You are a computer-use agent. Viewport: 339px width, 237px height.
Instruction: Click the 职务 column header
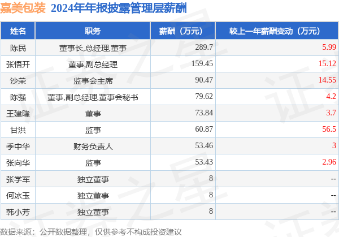93,31
